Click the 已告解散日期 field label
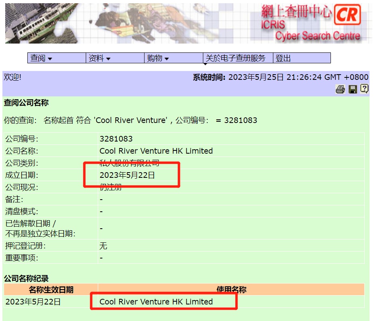Viewport: 378px width, 321px height. 40,229
